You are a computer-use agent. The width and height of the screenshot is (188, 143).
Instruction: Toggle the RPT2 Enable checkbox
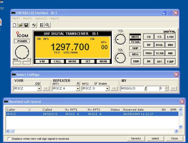tap(96, 84)
